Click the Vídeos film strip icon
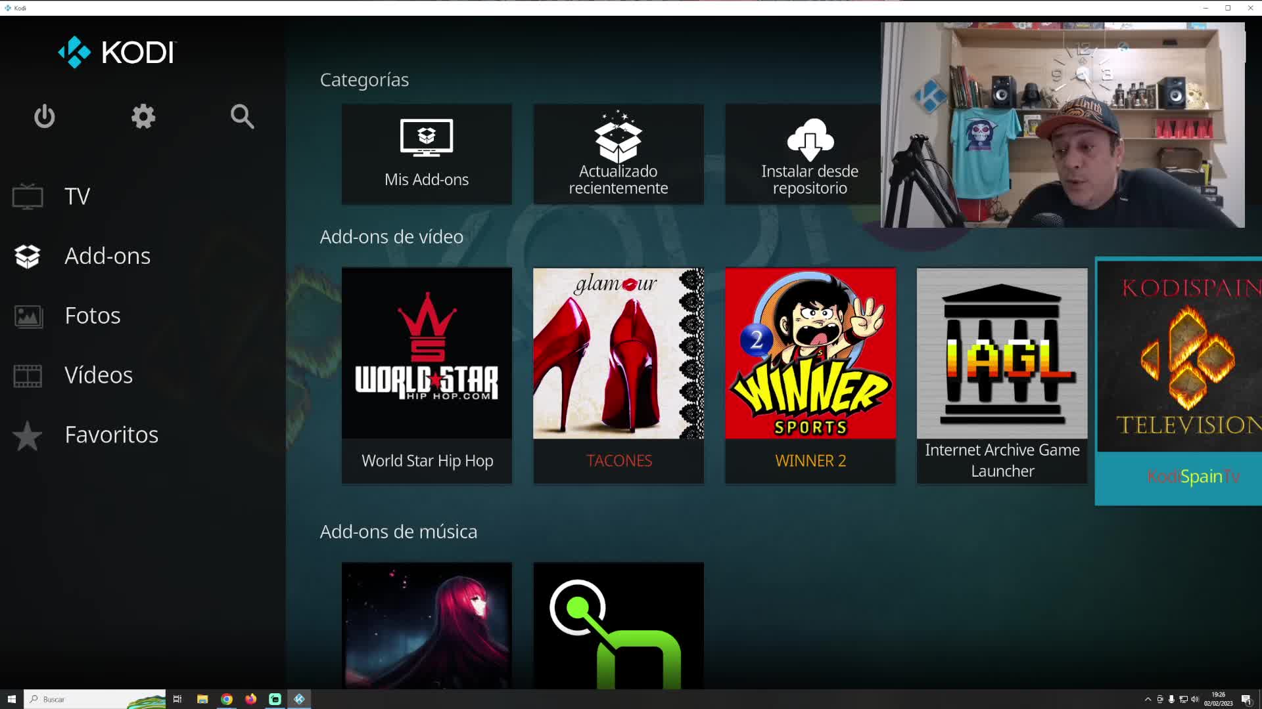Image resolution: width=1262 pixels, height=709 pixels. (x=28, y=376)
